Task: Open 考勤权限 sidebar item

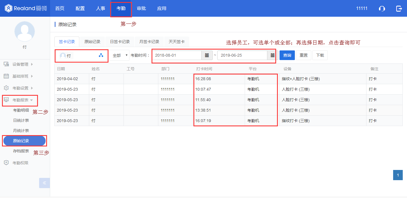Action: click(20, 163)
